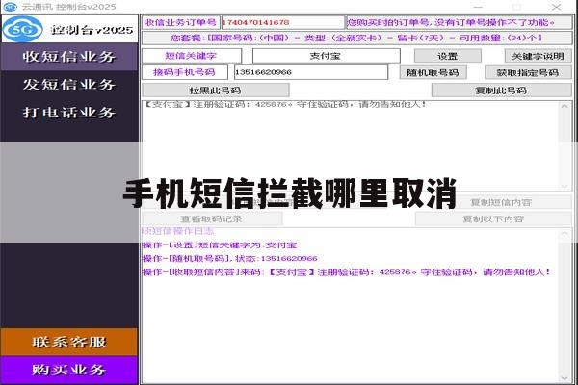Viewport: 578px width, 385px height.
Task: Click the 收短信操作日志 heading
Action: 178,231
